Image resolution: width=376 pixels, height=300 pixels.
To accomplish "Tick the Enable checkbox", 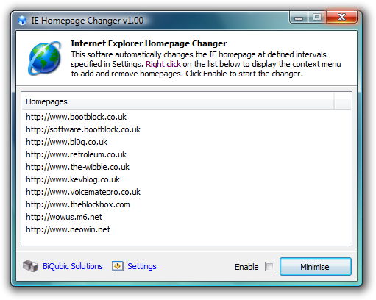I will tap(269, 267).
